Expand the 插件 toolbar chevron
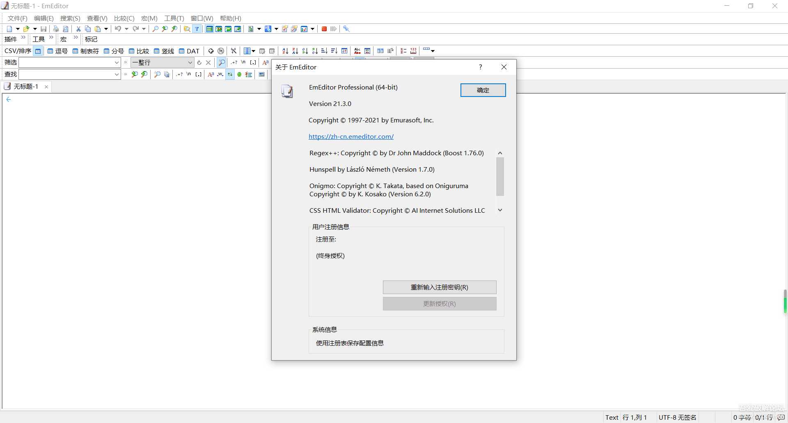788x423 pixels. coord(23,38)
